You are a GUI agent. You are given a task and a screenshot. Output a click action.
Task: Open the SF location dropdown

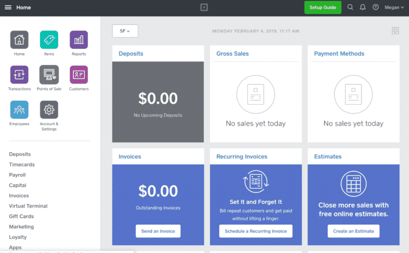coord(125,30)
